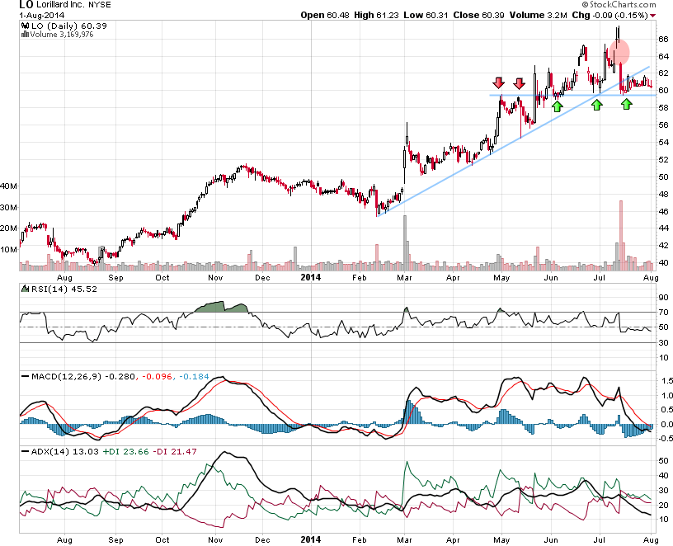The image size is (673, 546).
Task: Click the black line marker before MACD(12,26,9)
Action: coord(26,376)
